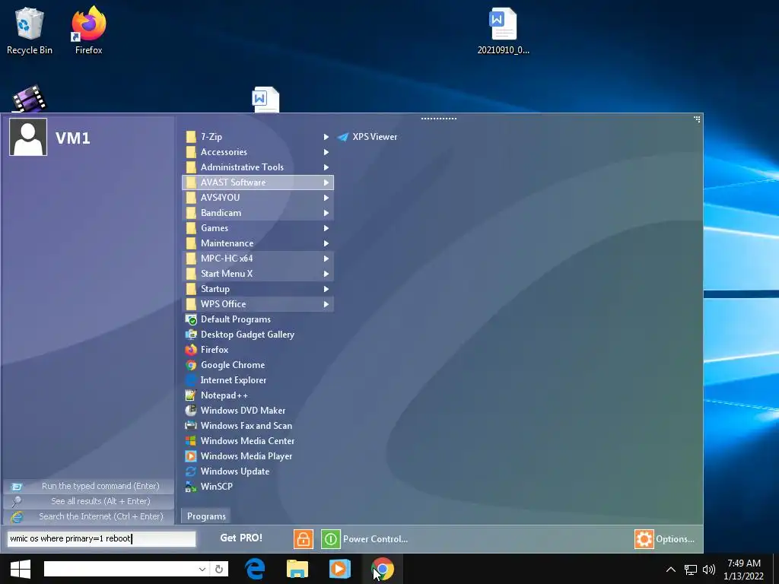
Task: Click the orange Options gear icon
Action: point(644,539)
